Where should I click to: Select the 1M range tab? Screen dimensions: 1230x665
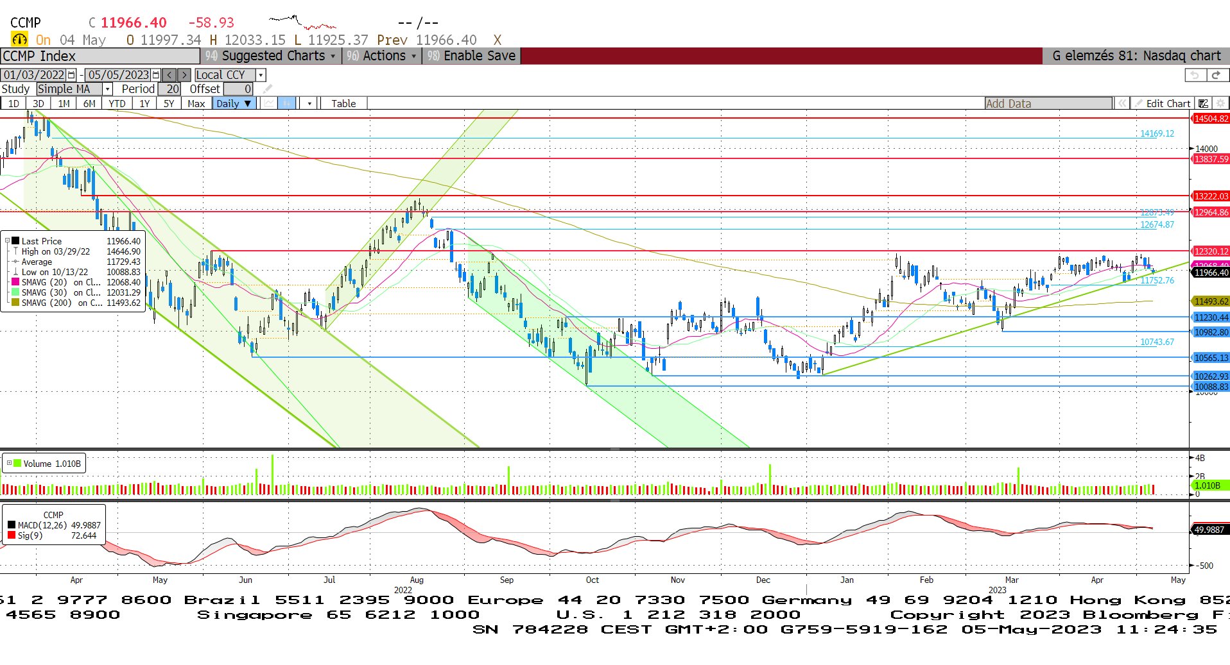[64, 103]
